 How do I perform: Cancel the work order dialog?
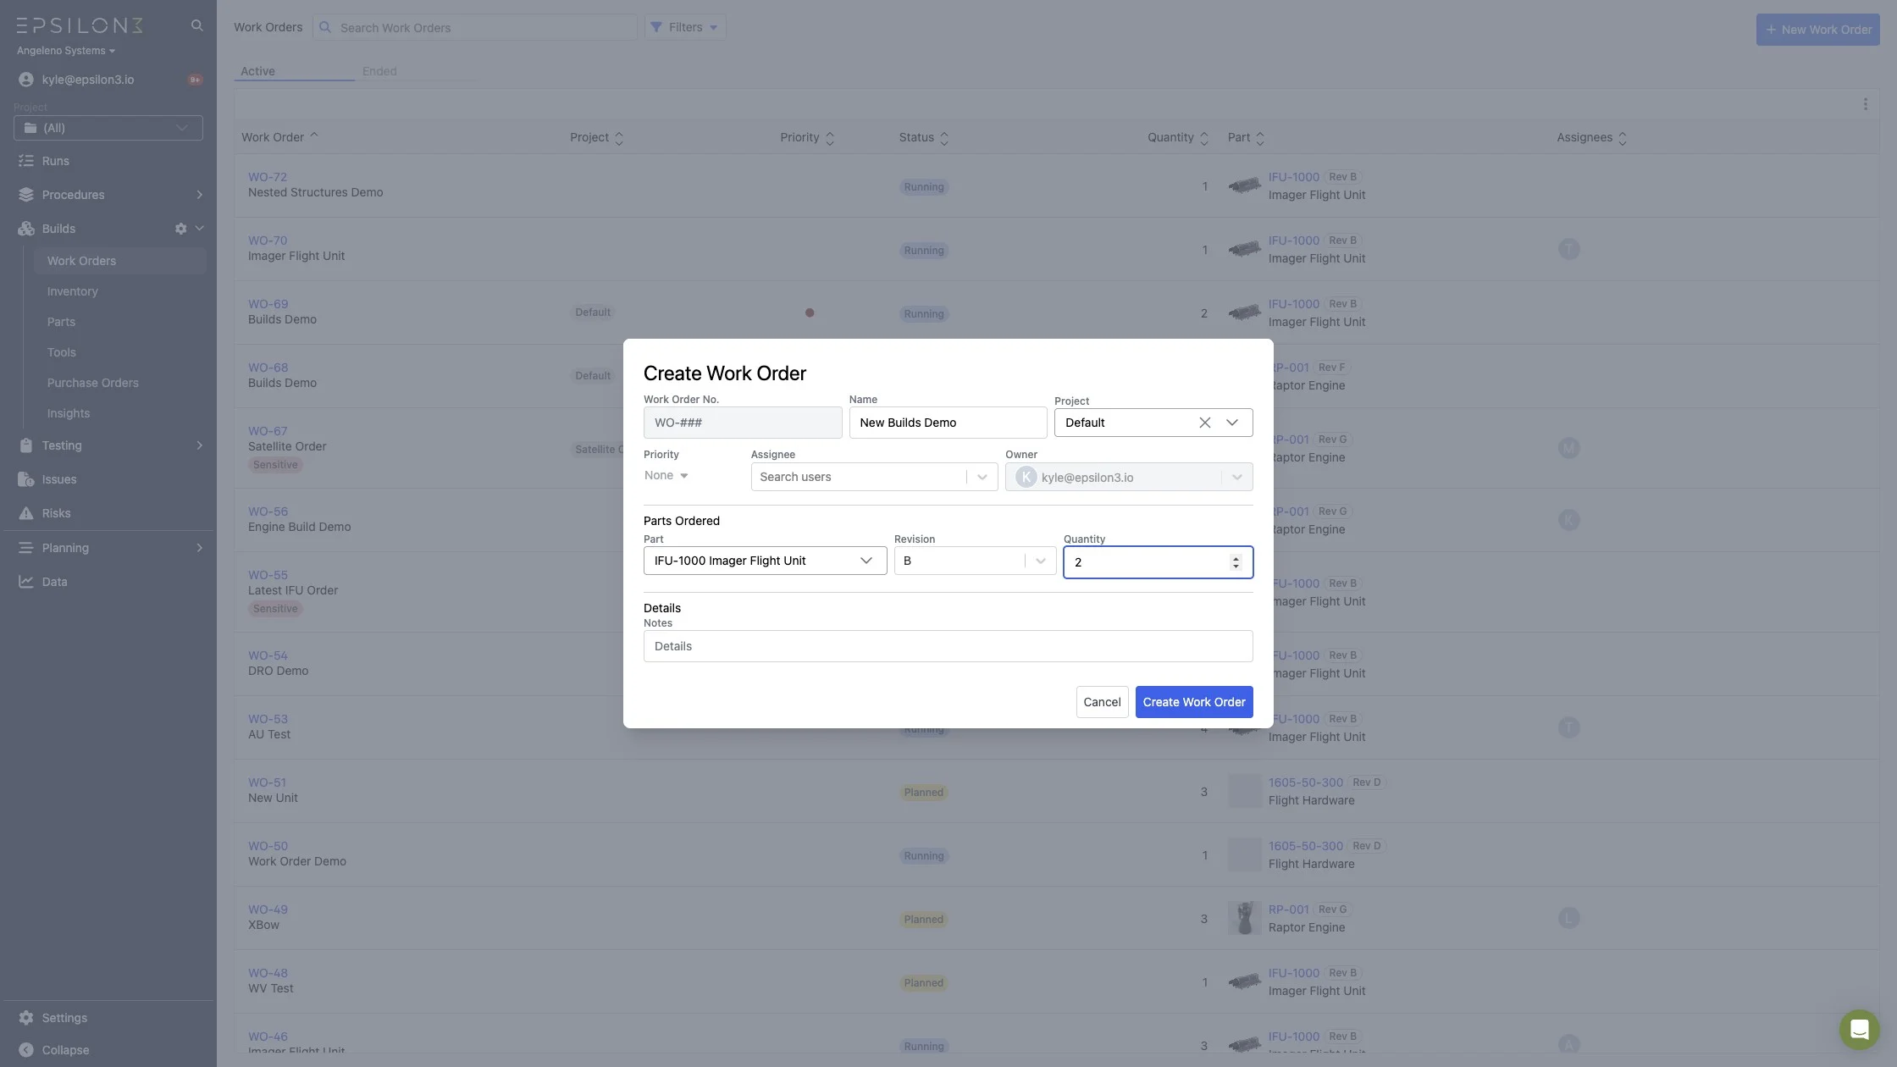(1102, 702)
